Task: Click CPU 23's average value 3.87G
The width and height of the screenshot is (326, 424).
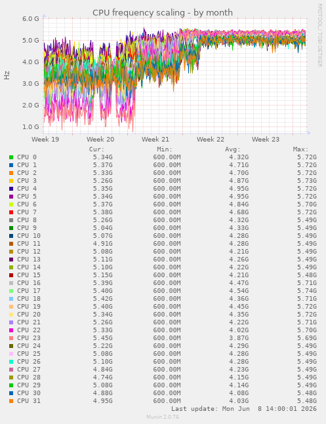Action: coord(239,337)
